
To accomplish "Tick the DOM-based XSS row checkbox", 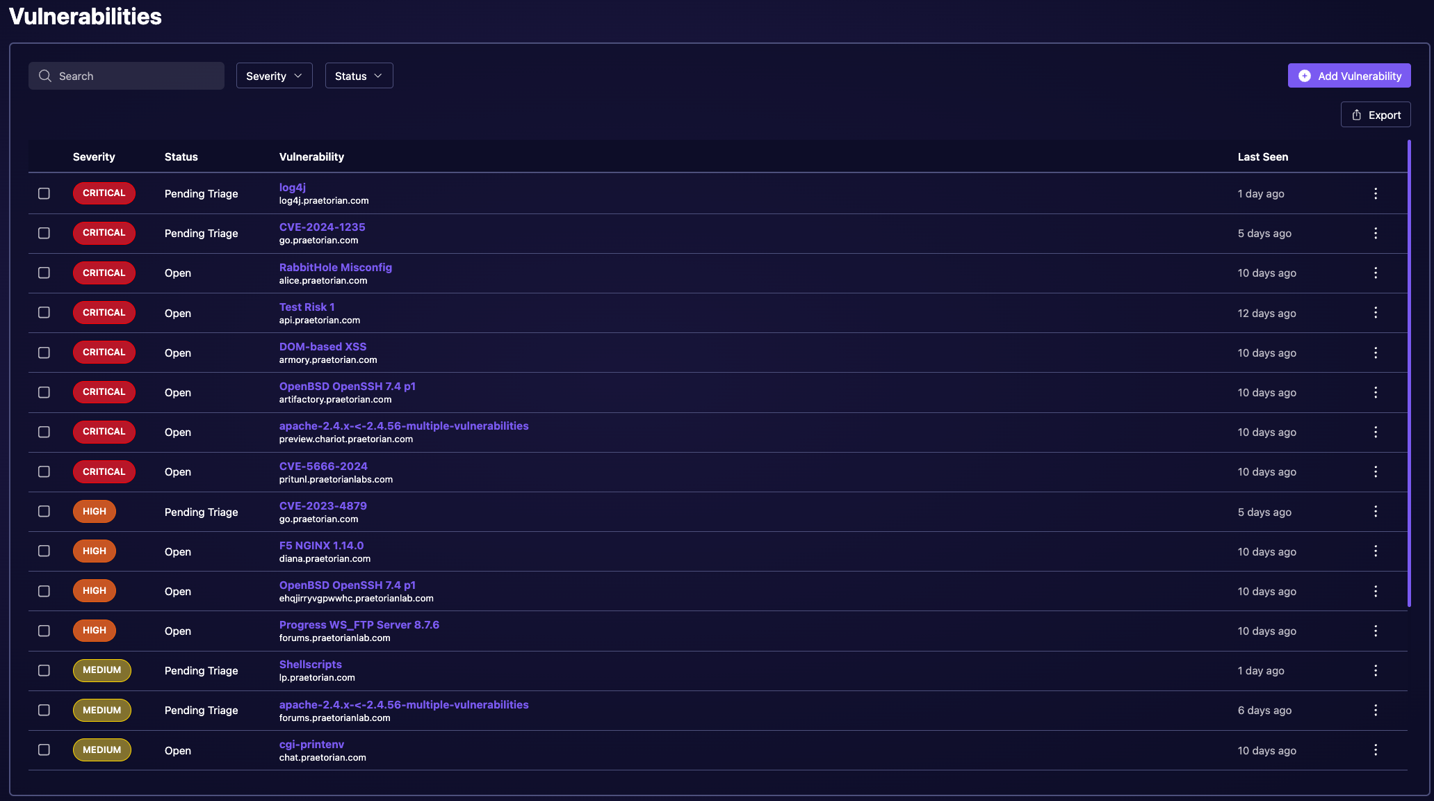I will [x=44, y=353].
